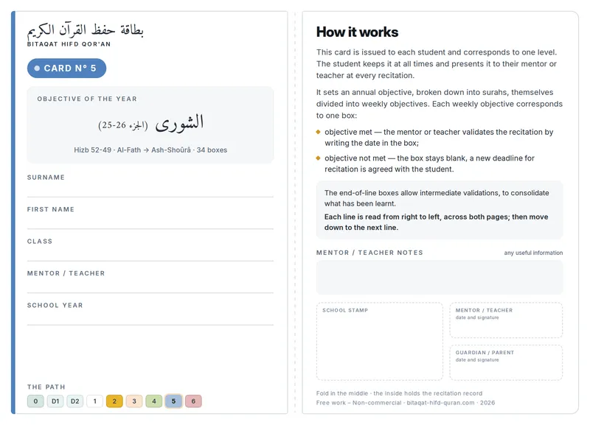The height and width of the screenshot is (425, 590).
Task: Click the Arabic surah name الشورى
Action: click(x=179, y=122)
